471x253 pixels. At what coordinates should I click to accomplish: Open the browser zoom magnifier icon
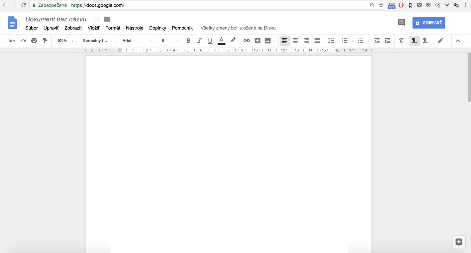click(372, 5)
